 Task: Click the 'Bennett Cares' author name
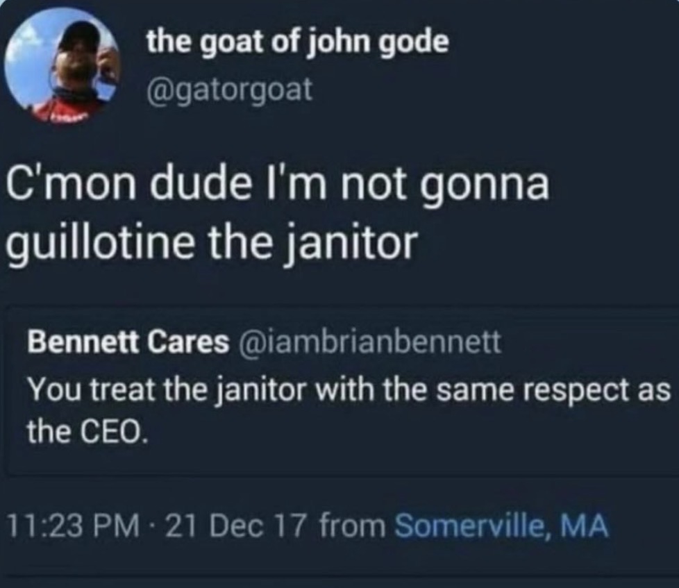click(128, 342)
